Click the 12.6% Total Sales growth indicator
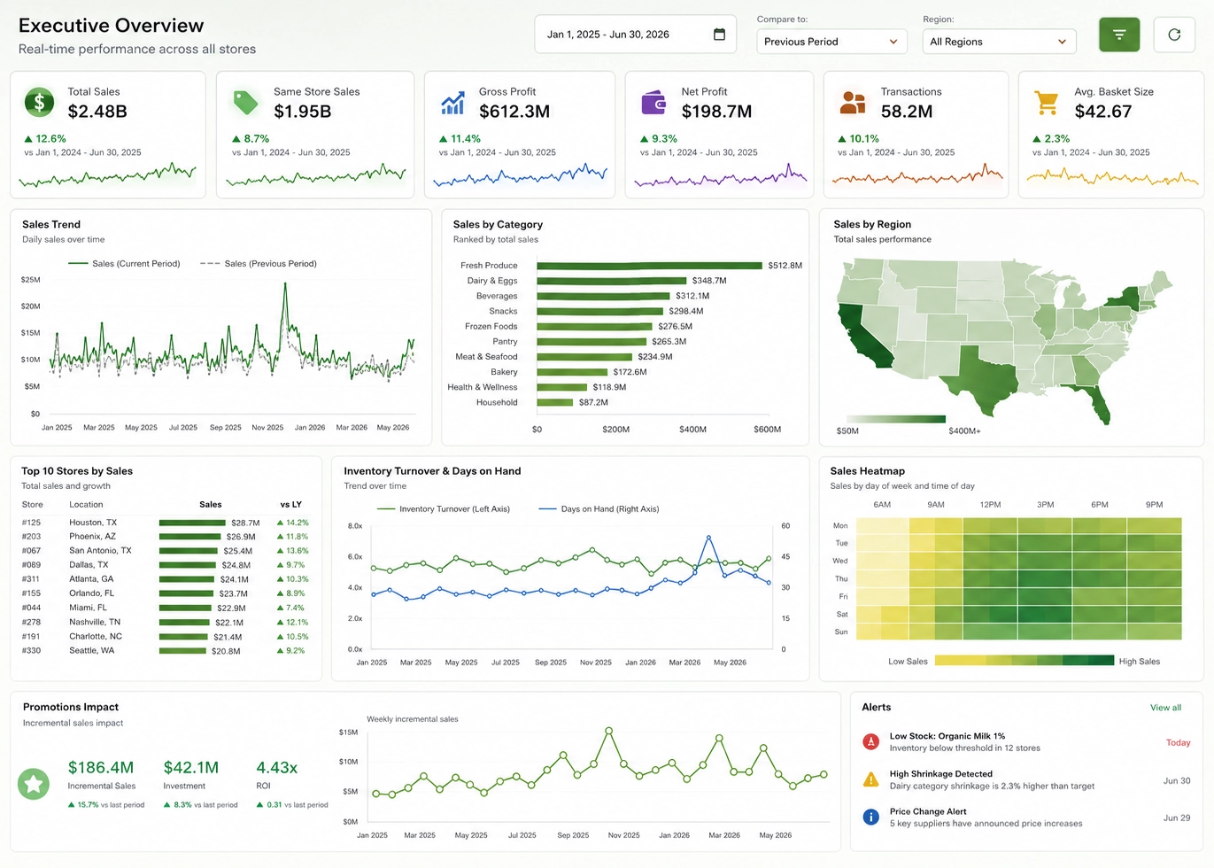1214x868 pixels. [45, 139]
